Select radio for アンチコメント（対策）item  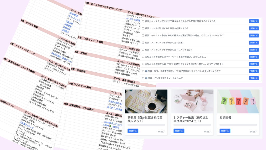(x=143, y=43)
